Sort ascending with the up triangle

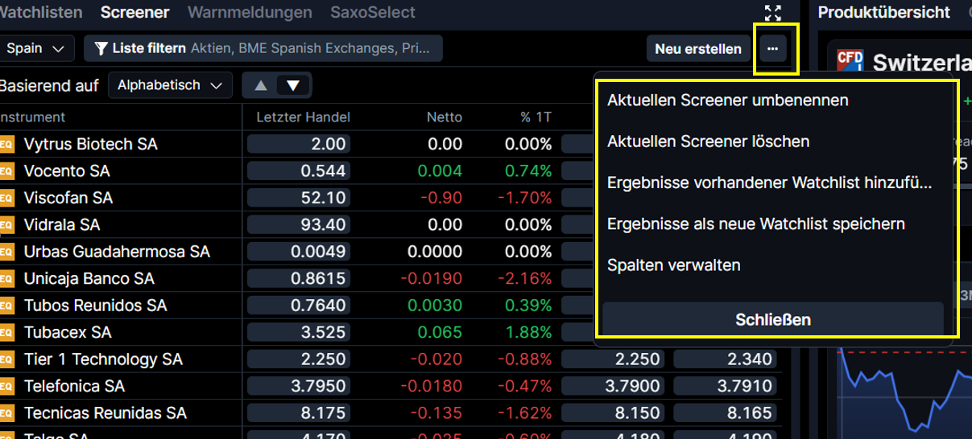click(x=260, y=85)
